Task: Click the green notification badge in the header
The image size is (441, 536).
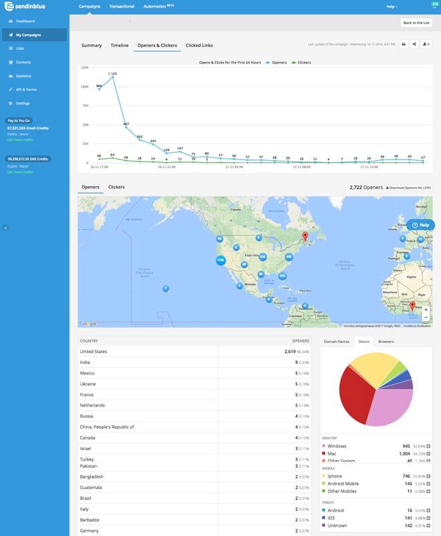Action: click(434, 3)
